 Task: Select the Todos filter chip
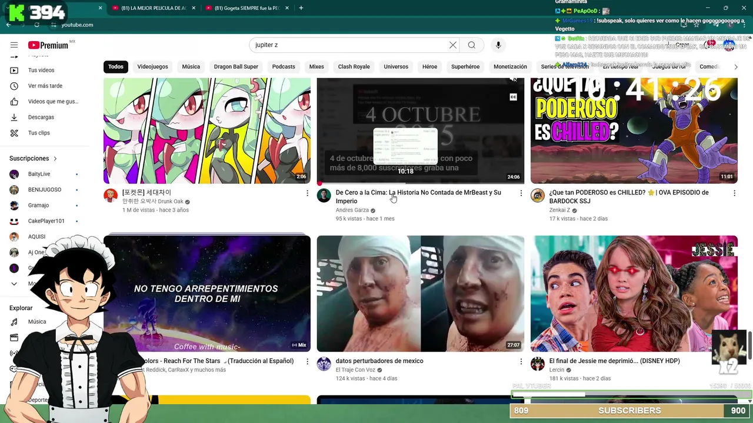point(116,66)
